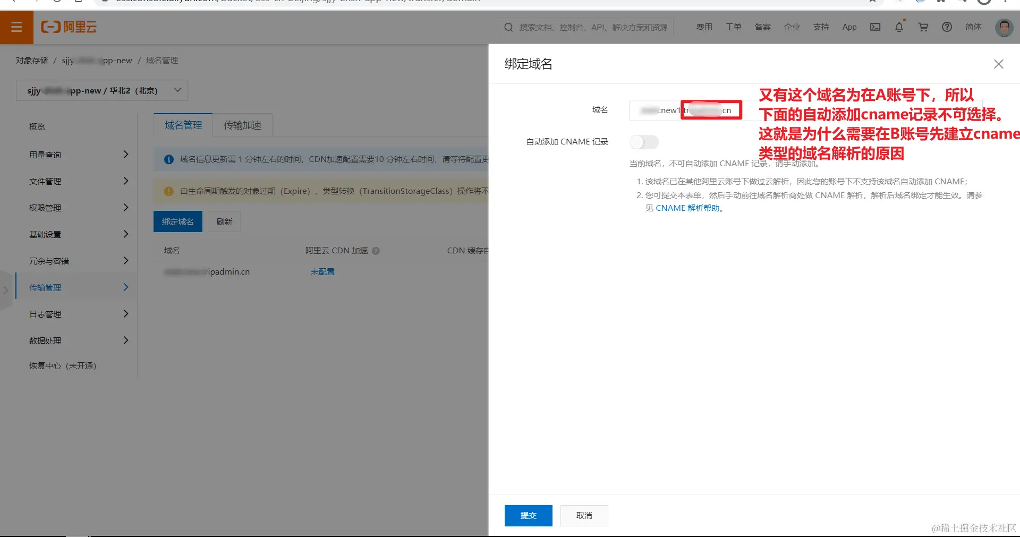Switch language via 简体
Screen dimensions: 1020x537
coord(973,27)
